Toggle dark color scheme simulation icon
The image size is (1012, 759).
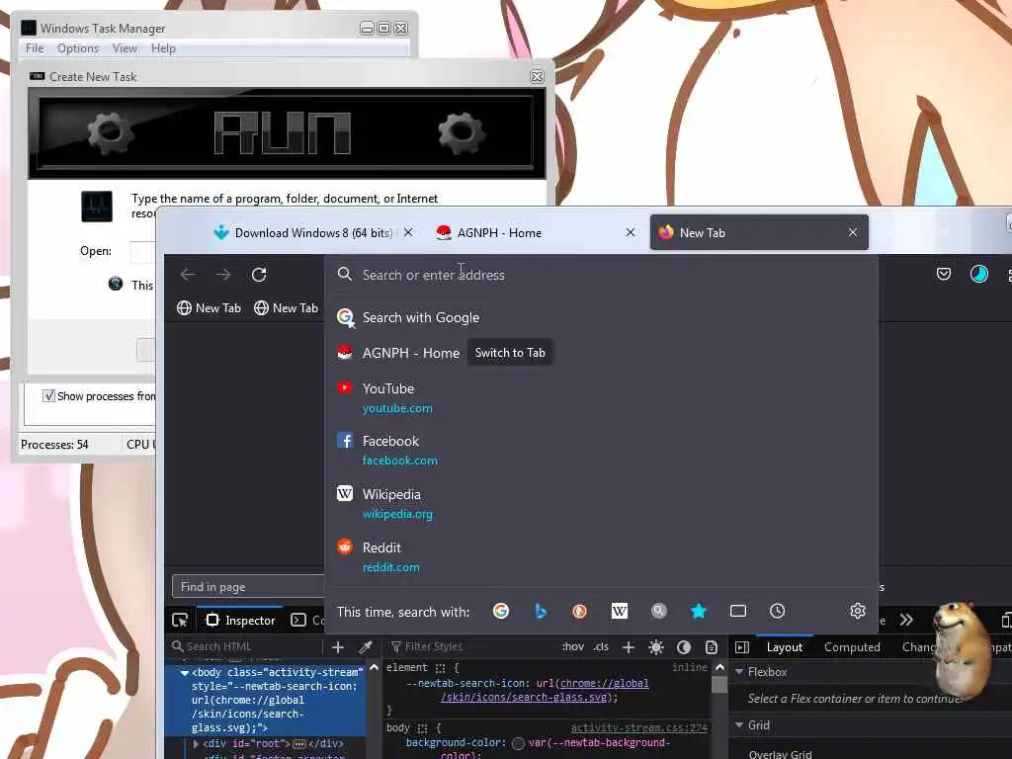684,646
